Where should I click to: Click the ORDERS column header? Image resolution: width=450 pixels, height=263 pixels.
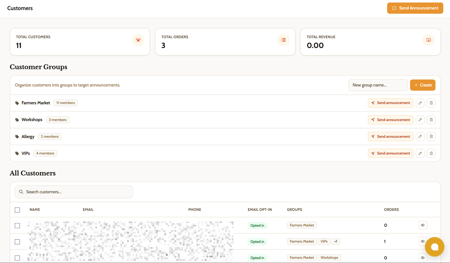391,210
